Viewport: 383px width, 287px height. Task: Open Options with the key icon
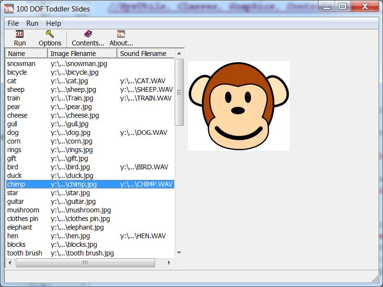pos(50,34)
